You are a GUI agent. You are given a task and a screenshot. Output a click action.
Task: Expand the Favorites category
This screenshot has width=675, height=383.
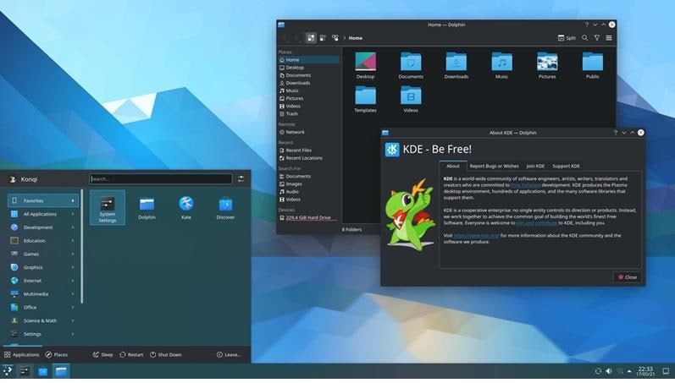[42, 200]
